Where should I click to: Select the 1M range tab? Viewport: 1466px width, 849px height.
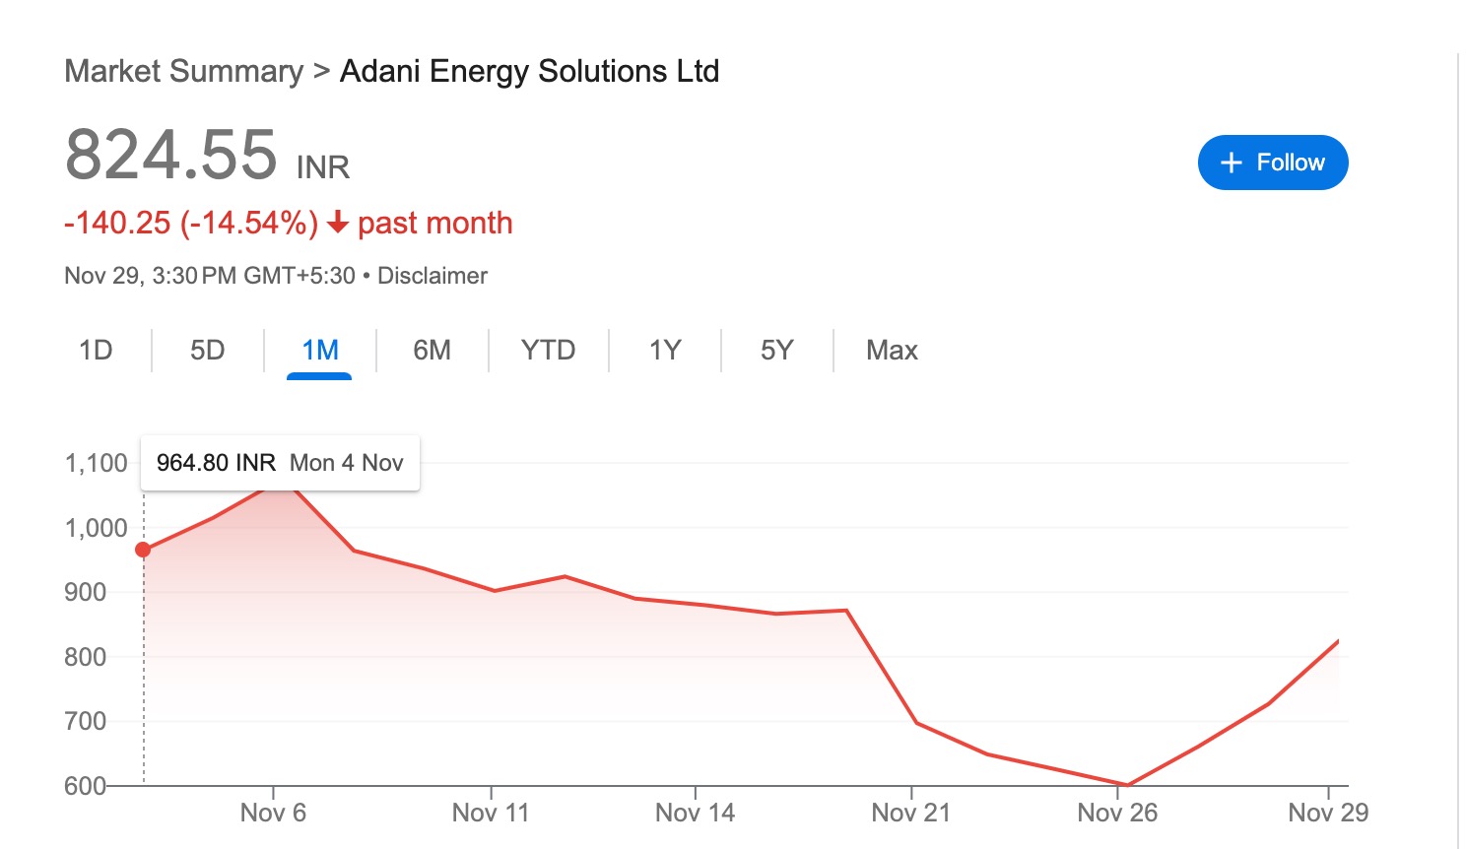pyautogui.click(x=320, y=351)
